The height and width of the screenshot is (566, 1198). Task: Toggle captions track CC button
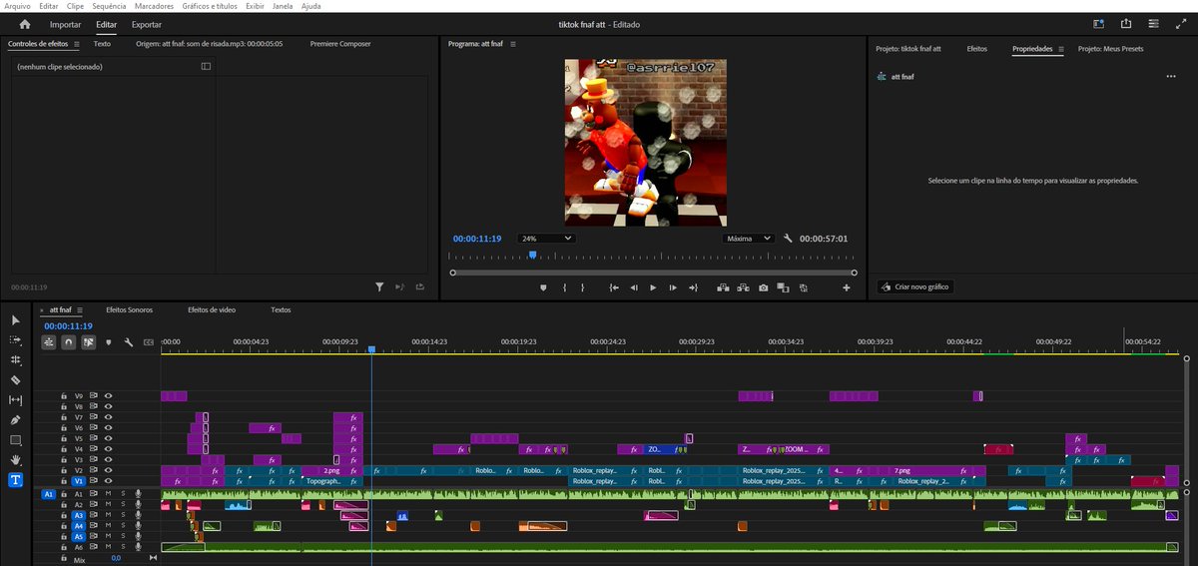click(149, 341)
